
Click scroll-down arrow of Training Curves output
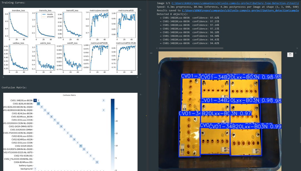click(x=140, y=74)
